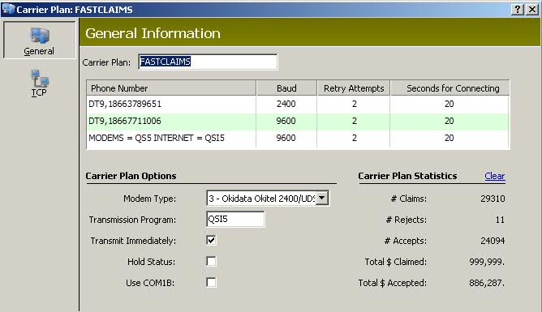The height and width of the screenshot is (312, 542).
Task: Click the Use COM1B label
Action: [150, 283]
